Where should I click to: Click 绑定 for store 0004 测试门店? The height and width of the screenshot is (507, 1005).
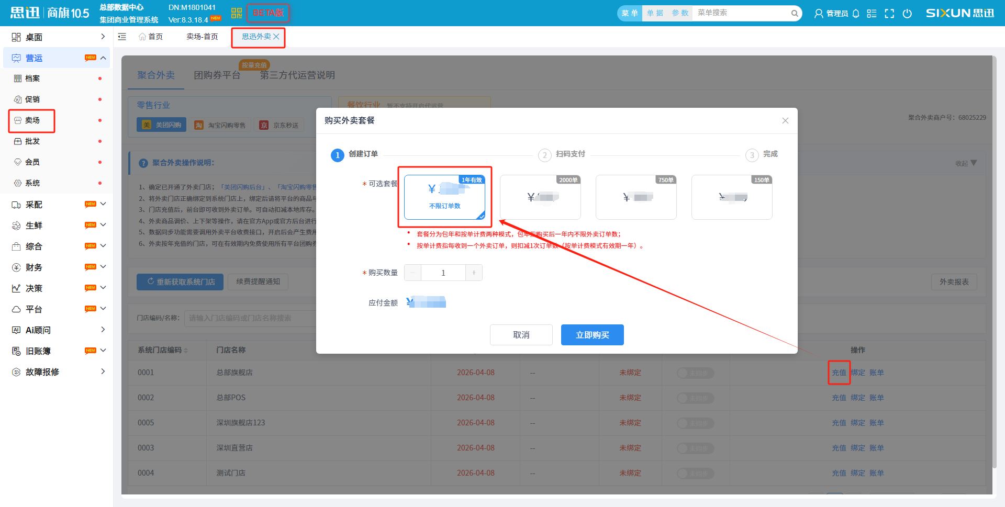[x=858, y=473]
